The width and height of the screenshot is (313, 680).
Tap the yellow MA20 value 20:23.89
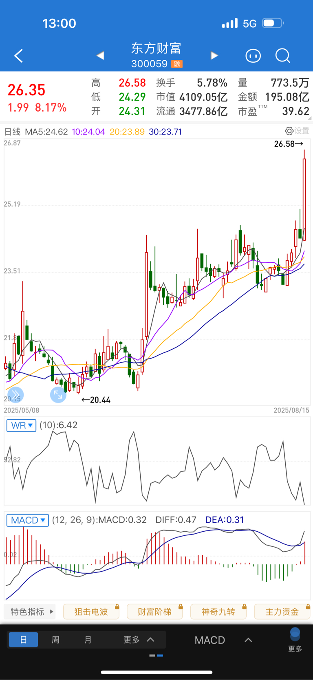[x=127, y=132]
